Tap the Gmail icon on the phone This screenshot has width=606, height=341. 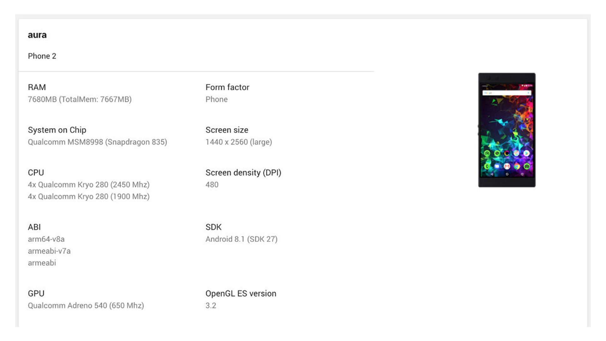pos(507,166)
